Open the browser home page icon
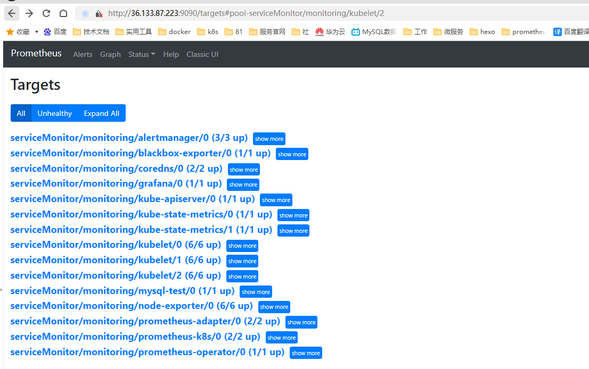 click(63, 13)
